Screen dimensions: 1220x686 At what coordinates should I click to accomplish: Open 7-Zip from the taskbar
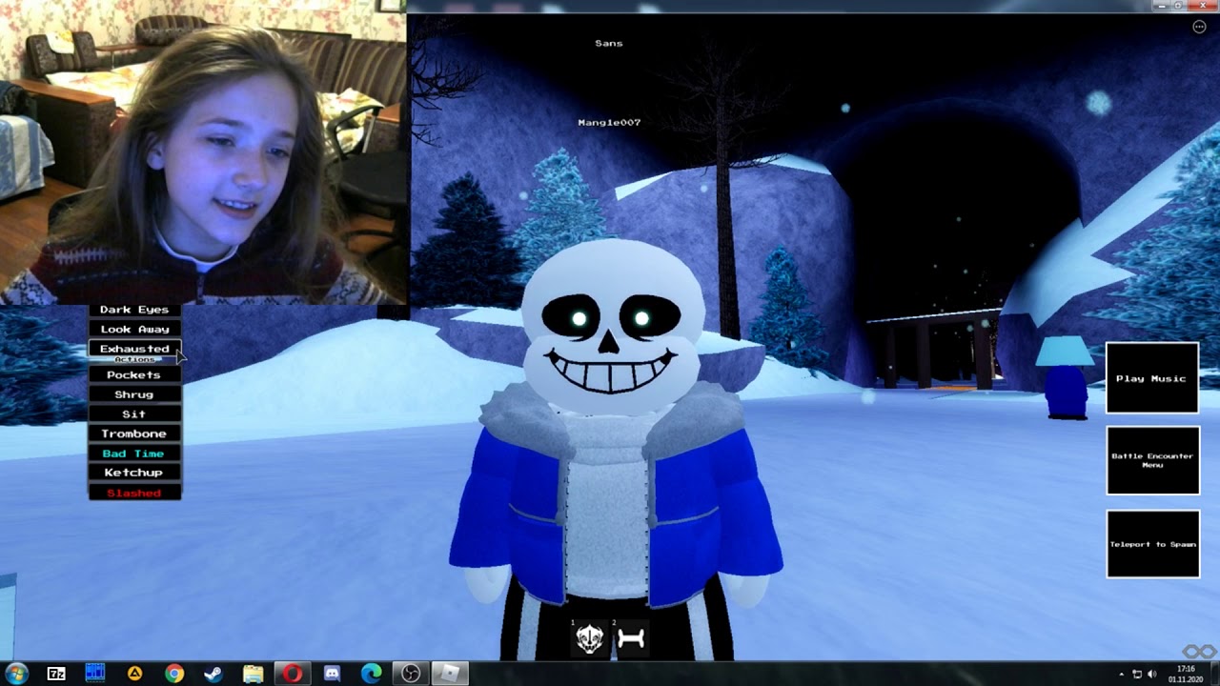point(56,674)
